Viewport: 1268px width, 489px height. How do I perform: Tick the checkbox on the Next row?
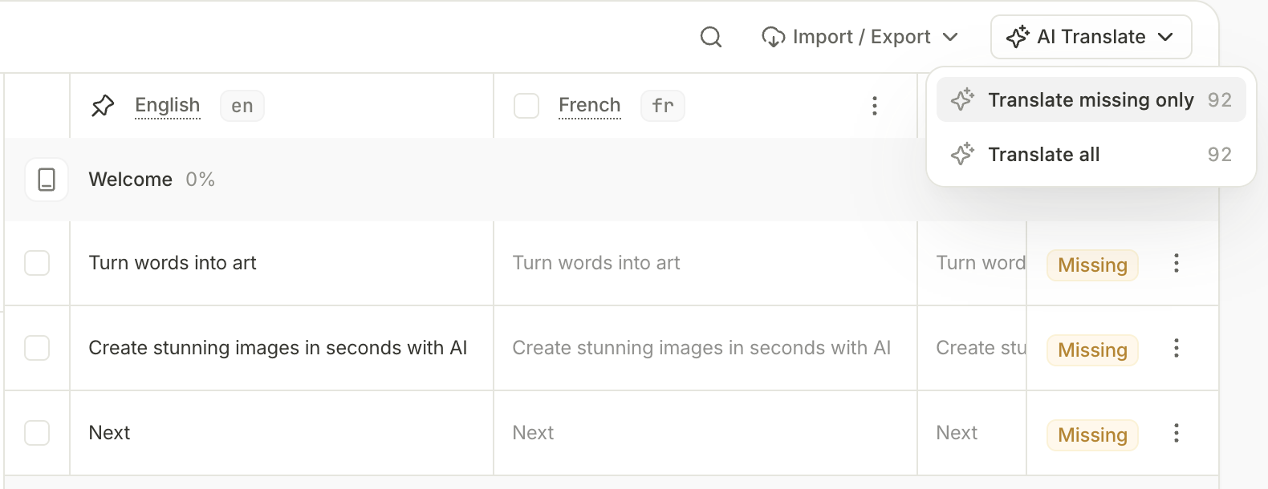37,433
